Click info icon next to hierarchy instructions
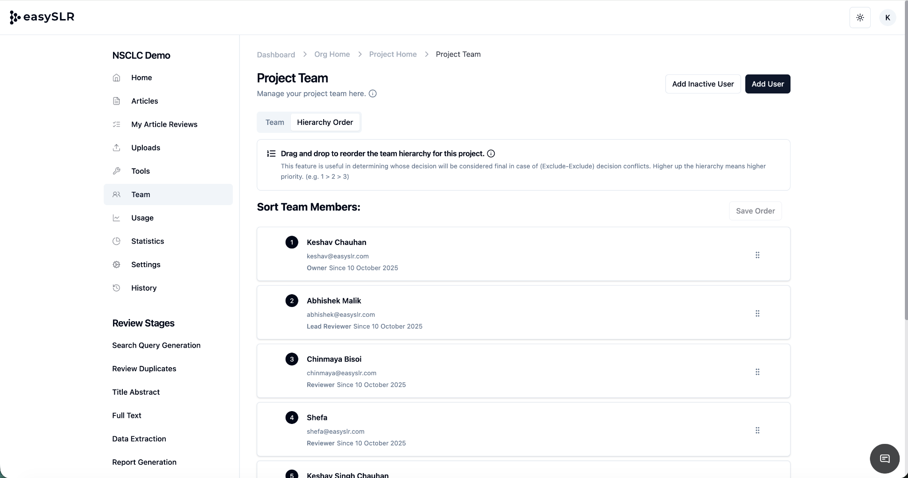Image resolution: width=908 pixels, height=478 pixels. [x=491, y=154]
